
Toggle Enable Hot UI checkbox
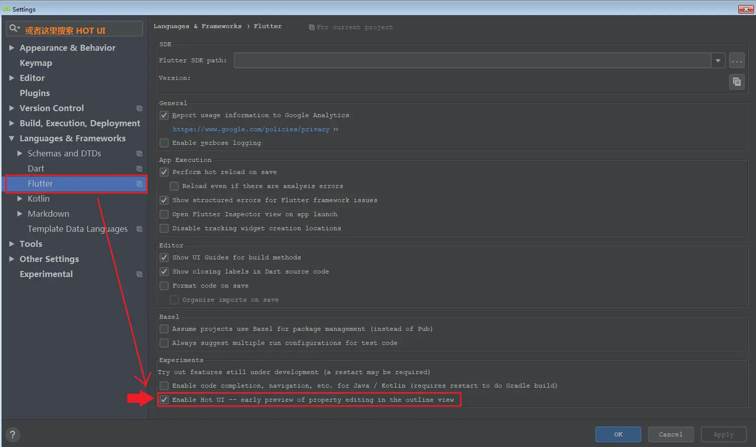164,400
